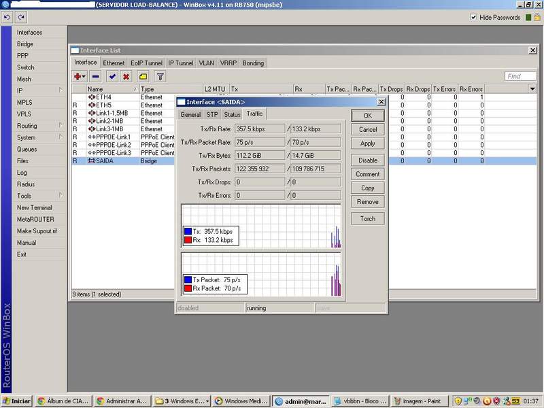The height and width of the screenshot is (408, 544).
Task: Open MetaROUTER in sidebar
Action: [35, 219]
